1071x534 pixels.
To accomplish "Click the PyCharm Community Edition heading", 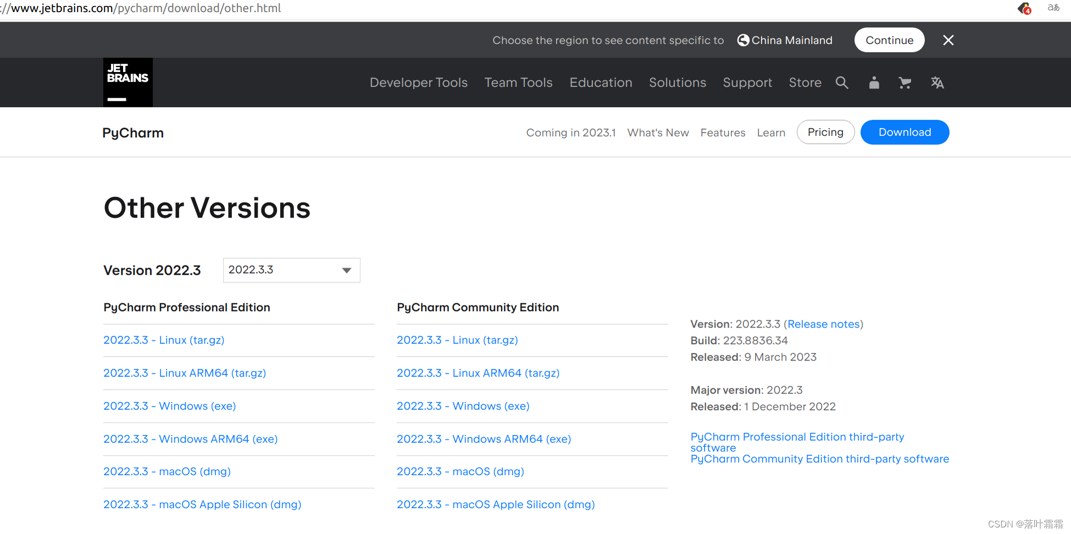I will pos(478,308).
